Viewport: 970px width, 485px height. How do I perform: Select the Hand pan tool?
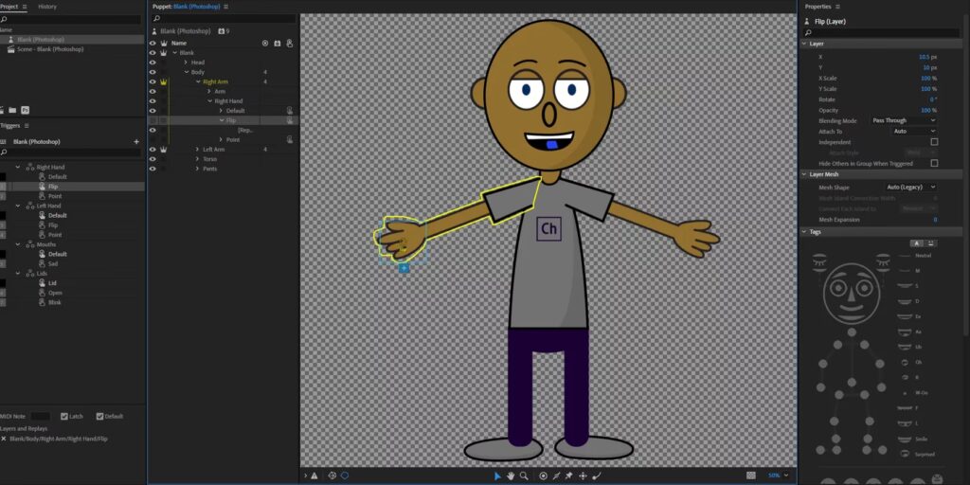coord(511,476)
